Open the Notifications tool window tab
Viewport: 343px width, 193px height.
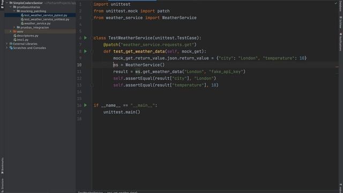[341, 42]
